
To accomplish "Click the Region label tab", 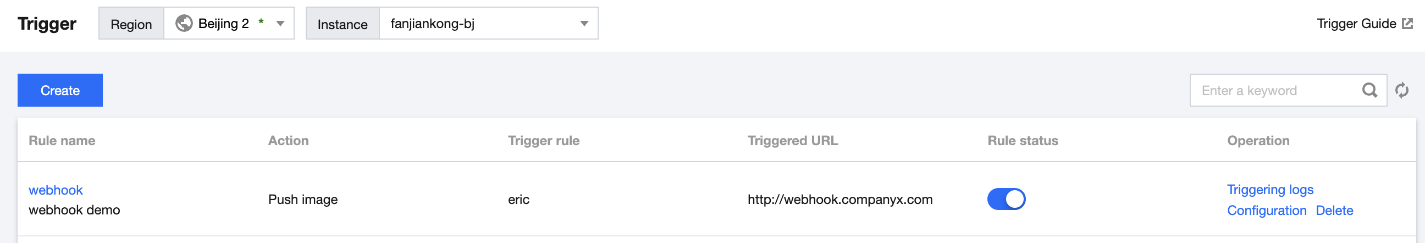I will [131, 24].
